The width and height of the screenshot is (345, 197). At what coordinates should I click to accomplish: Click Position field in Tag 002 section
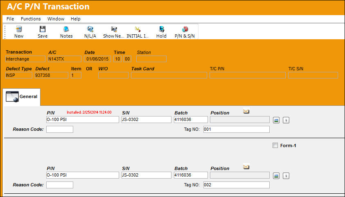pyautogui.click(x=240, y=175)
